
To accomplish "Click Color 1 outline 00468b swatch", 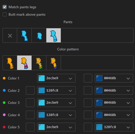I will tap(99, 78).
